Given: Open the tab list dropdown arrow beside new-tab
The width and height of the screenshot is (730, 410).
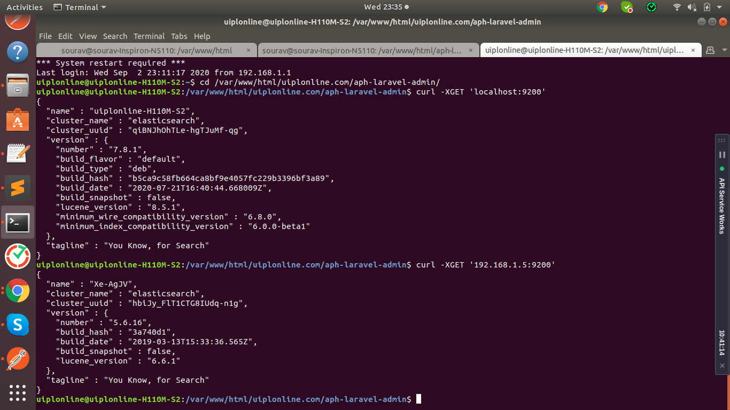Looking at the screenshot, I should 724,50.
